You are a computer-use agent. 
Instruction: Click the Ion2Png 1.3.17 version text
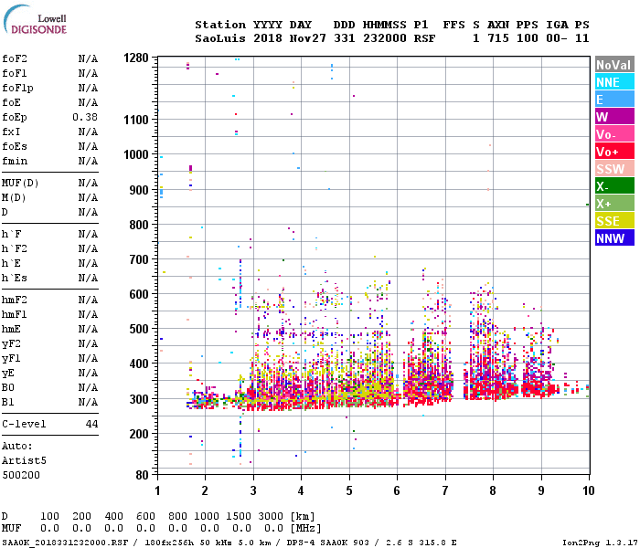(x=600, y=543)
